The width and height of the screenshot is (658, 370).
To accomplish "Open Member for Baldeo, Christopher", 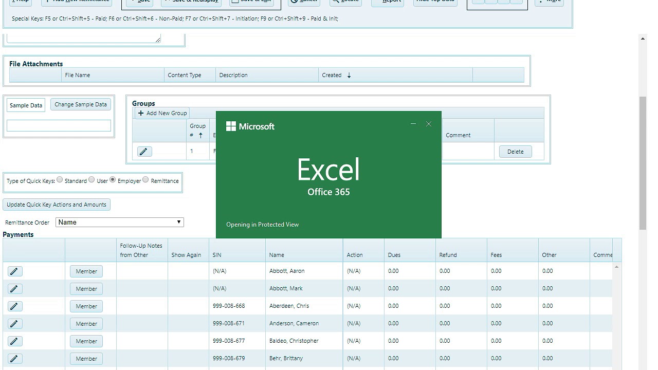I will pos(86,341).
